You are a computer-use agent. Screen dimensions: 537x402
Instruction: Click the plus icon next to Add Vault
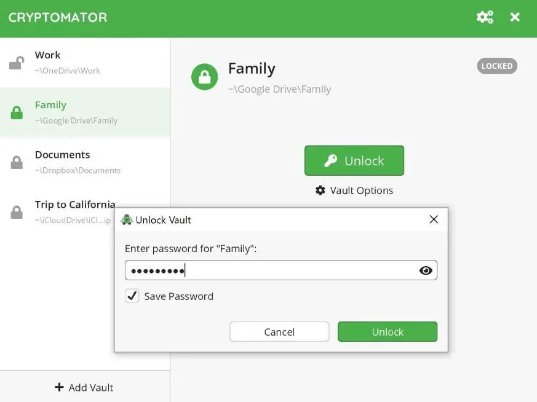59,387
